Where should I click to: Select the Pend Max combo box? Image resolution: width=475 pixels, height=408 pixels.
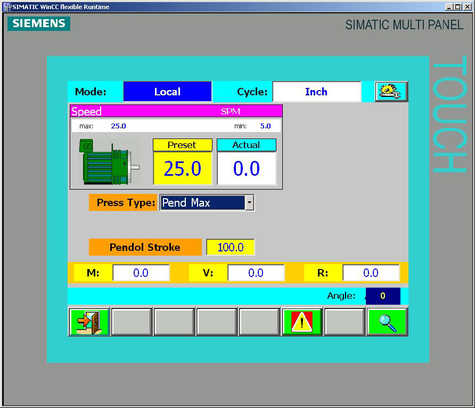(x=207, y=202)
